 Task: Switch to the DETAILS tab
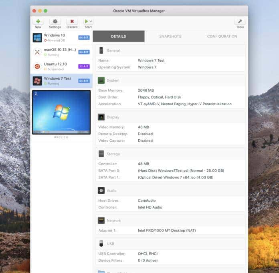click(119, 36)
